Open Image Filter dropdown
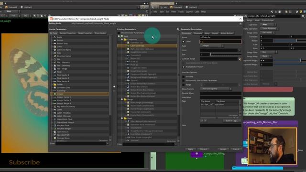Image resolution: width=306 pixels, height=172 pixels. pos(269,52)
